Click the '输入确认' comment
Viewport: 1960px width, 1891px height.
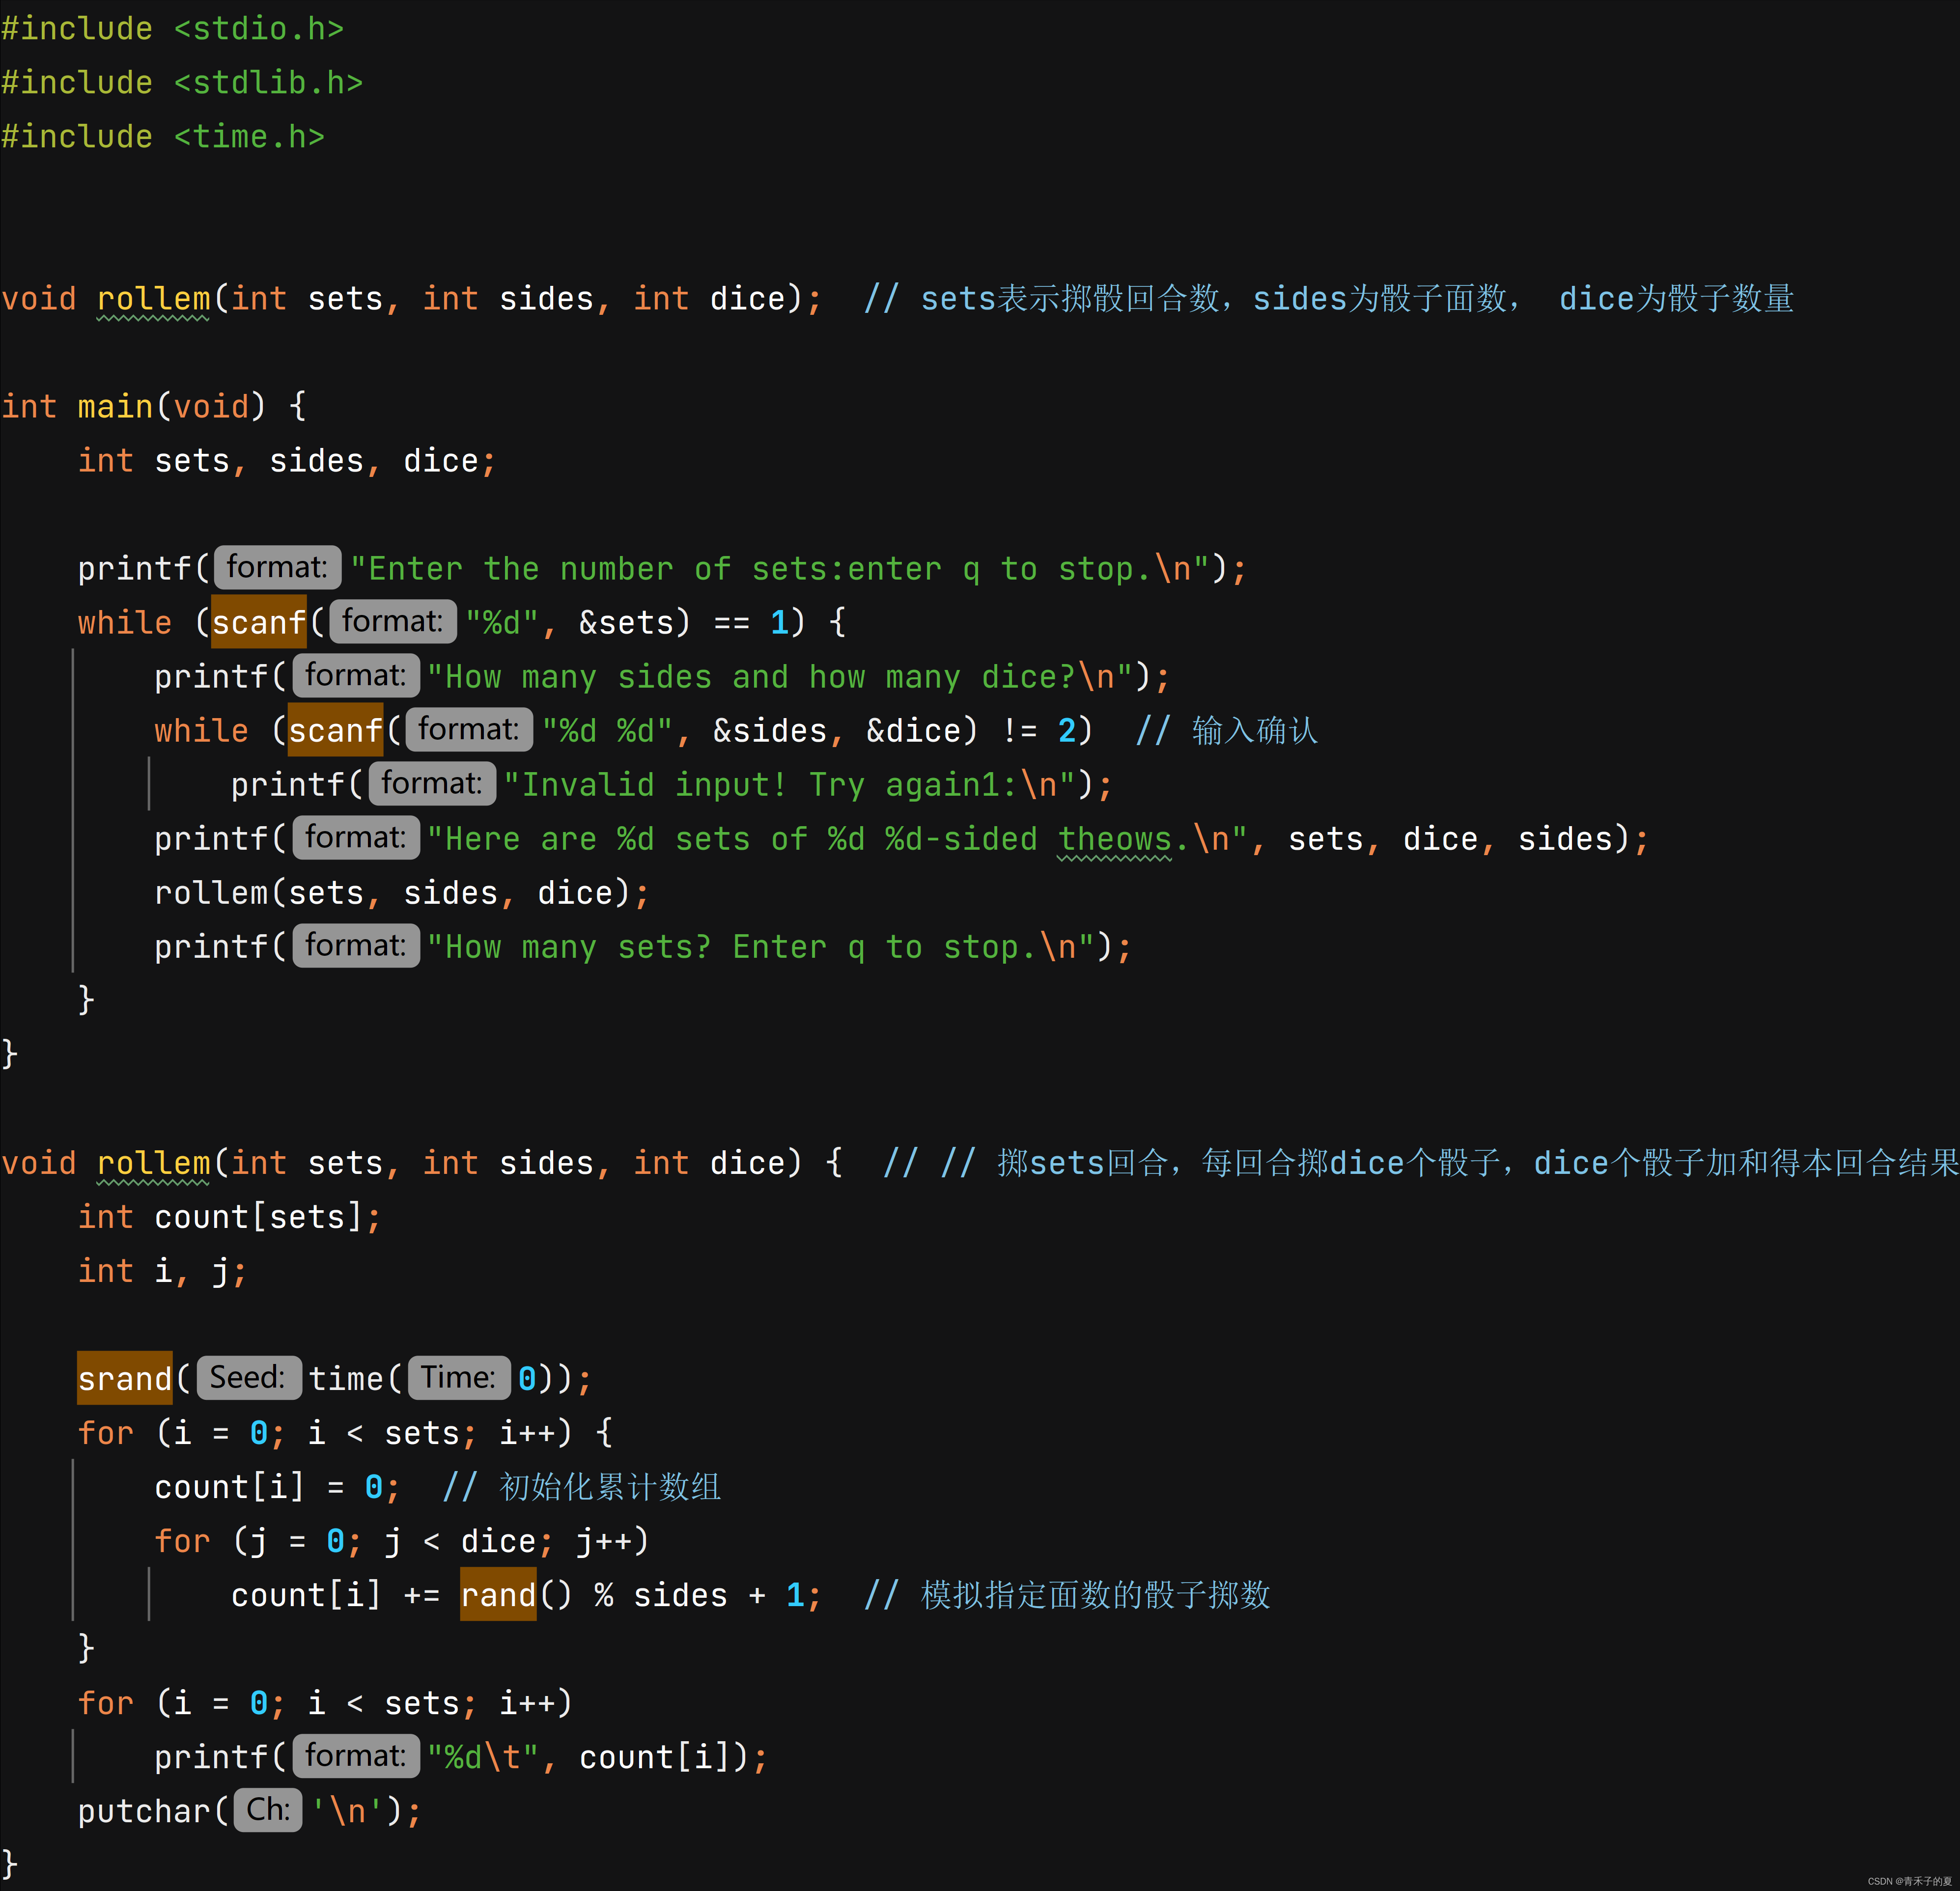(1254, 730)
